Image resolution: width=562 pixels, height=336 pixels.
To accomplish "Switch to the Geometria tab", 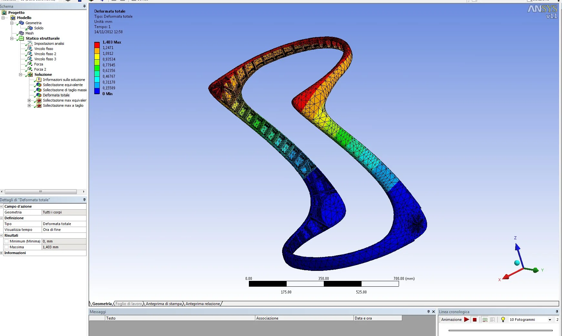I will tap(102, 304).
